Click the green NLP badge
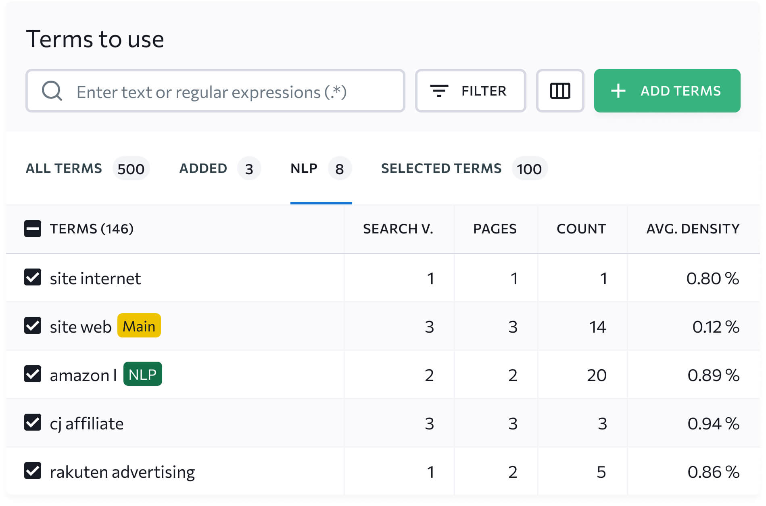The height and width of the screenshot is (506, 766). (143, 374)
